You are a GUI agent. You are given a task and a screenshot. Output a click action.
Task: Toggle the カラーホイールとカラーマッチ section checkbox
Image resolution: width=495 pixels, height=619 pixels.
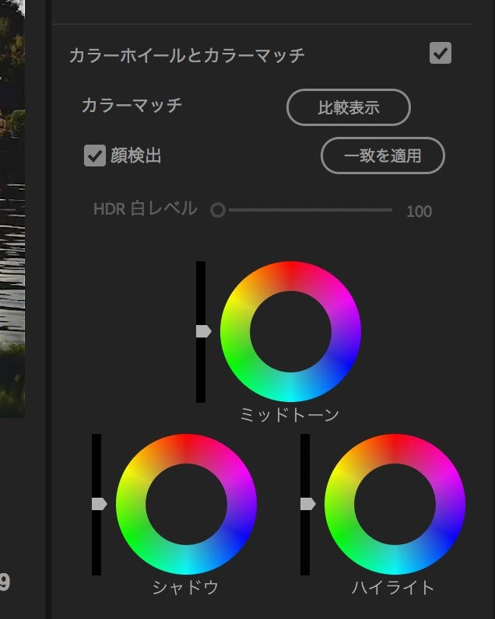(440, 53)
